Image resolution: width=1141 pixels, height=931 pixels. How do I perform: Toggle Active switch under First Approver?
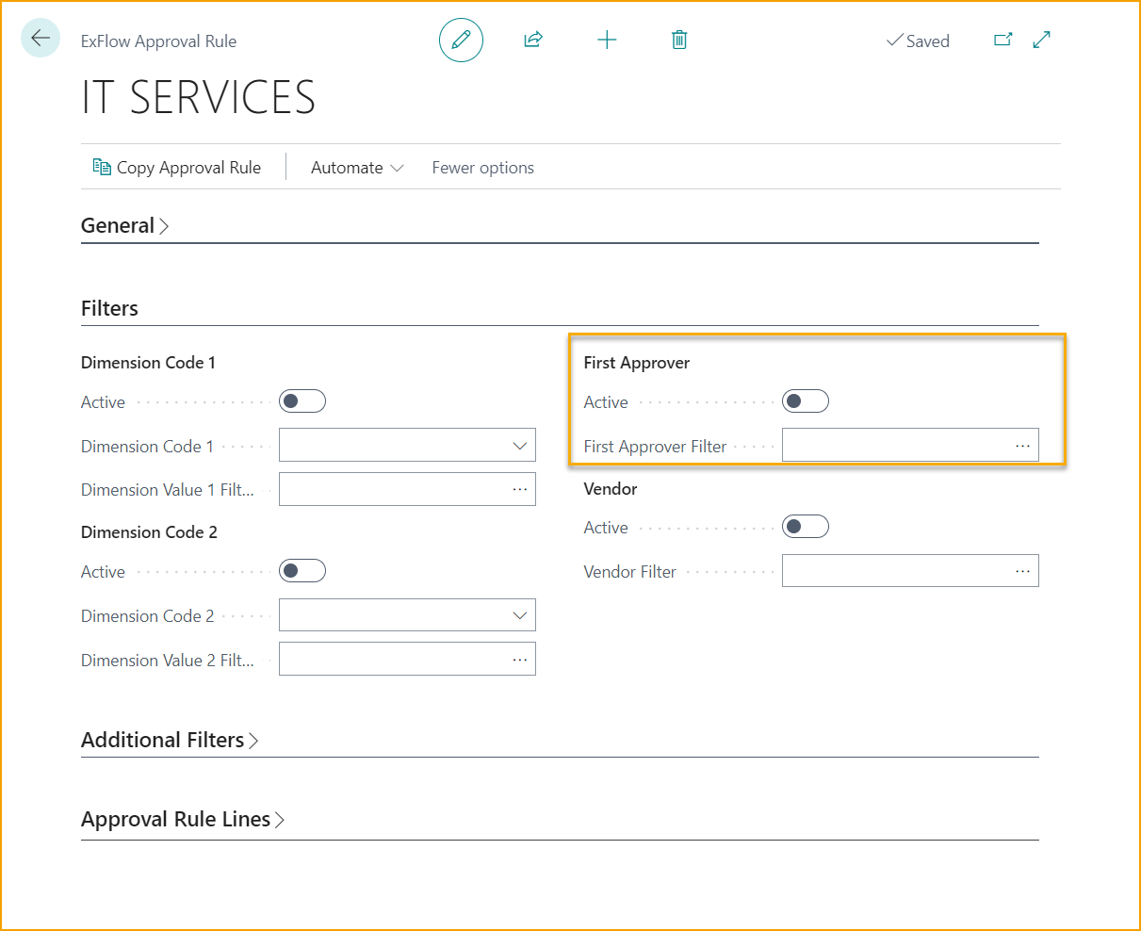[806, 401]
